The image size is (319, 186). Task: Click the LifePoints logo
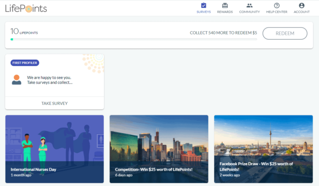pyautogui.click(x=26, y=8)
